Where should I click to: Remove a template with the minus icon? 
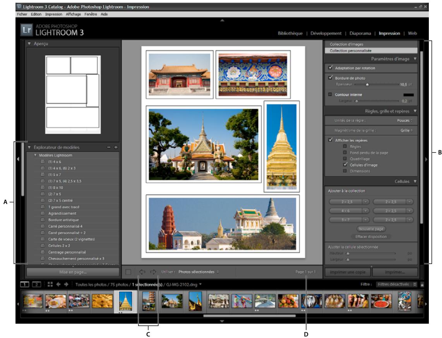(x=109, y=147)
